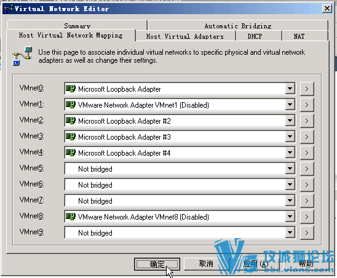The image size is (337, 278).
Task: Open the VMnet2 adapter dropdown arrow
Action: click(290, 121)
